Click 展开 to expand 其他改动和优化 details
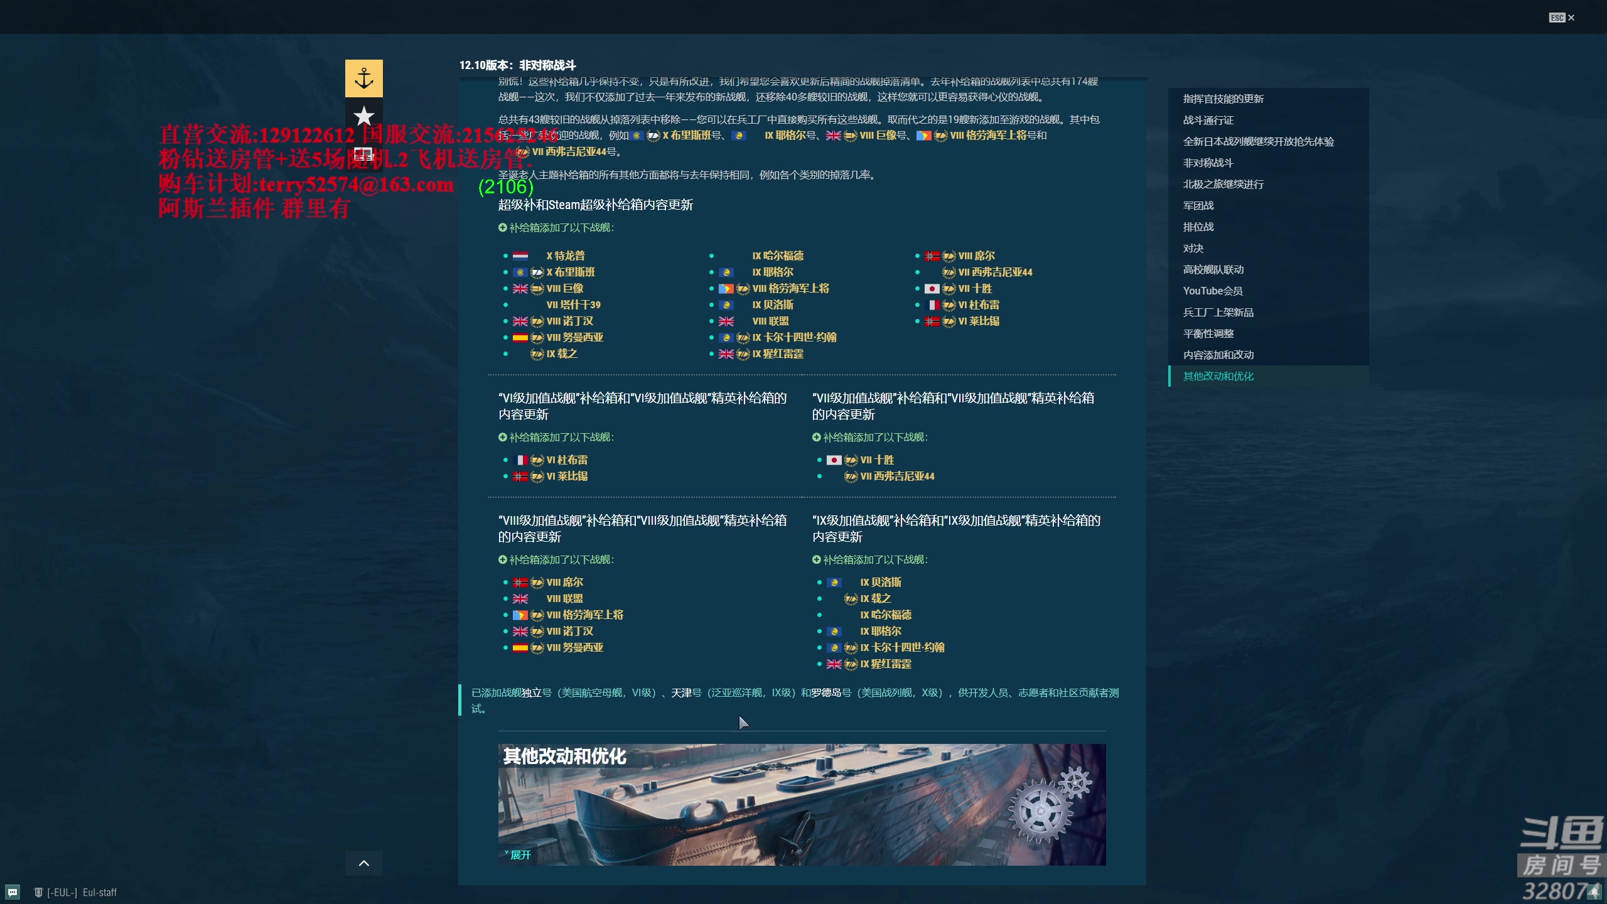 coord(519,854)
